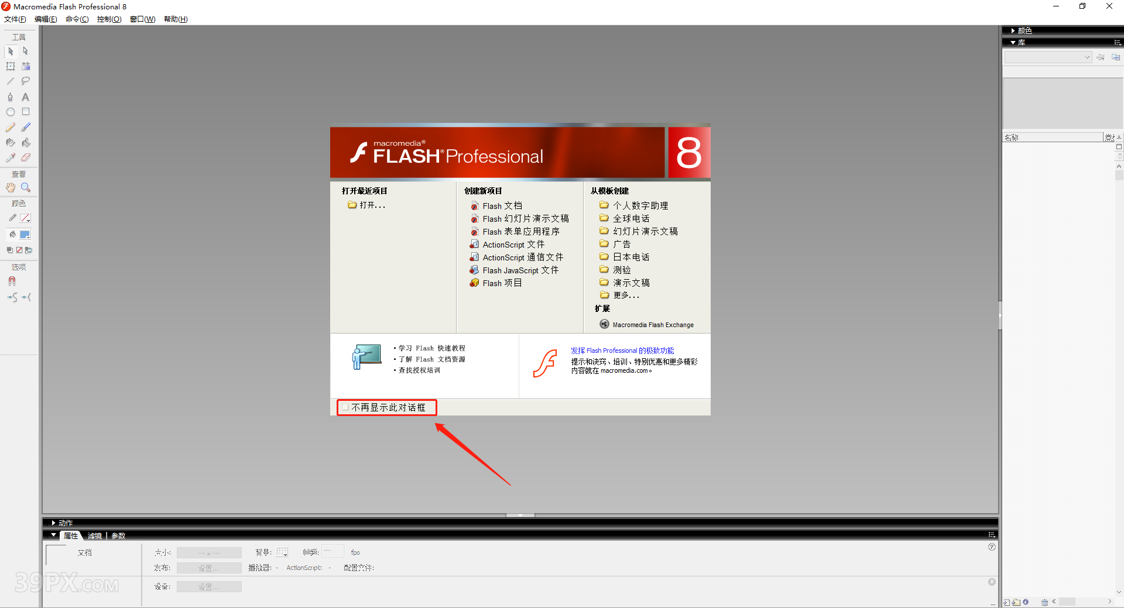Select the Rectangle tool
The height and width of the screenshot is (608, 1124).
coord(26,112)
